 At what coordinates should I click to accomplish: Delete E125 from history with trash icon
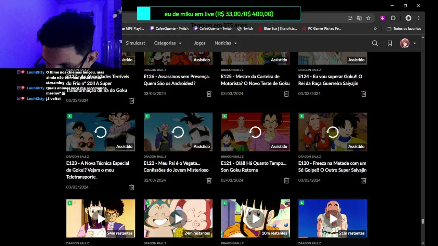pyautogui.click(x=286, y=94)
